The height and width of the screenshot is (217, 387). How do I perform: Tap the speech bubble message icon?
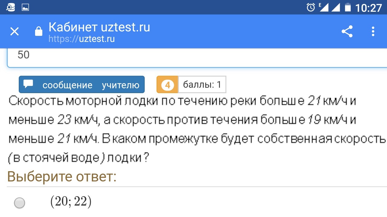pyautogui.click(x=28, y=84)
